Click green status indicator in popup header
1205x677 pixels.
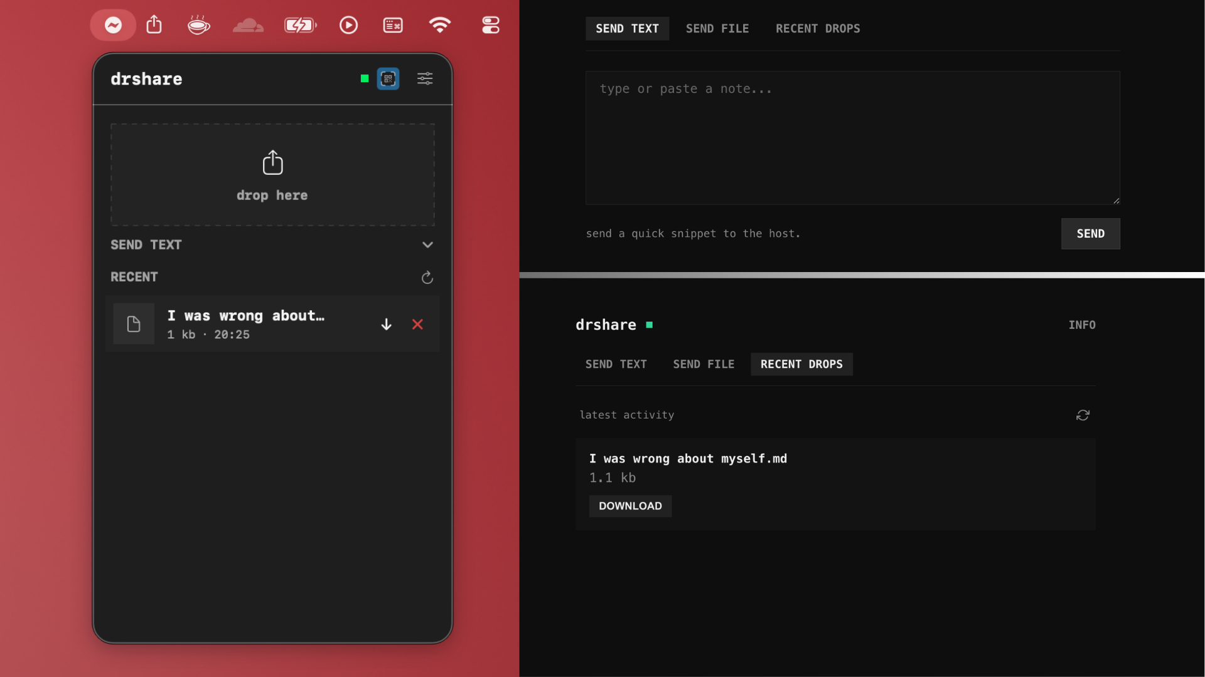365,79
